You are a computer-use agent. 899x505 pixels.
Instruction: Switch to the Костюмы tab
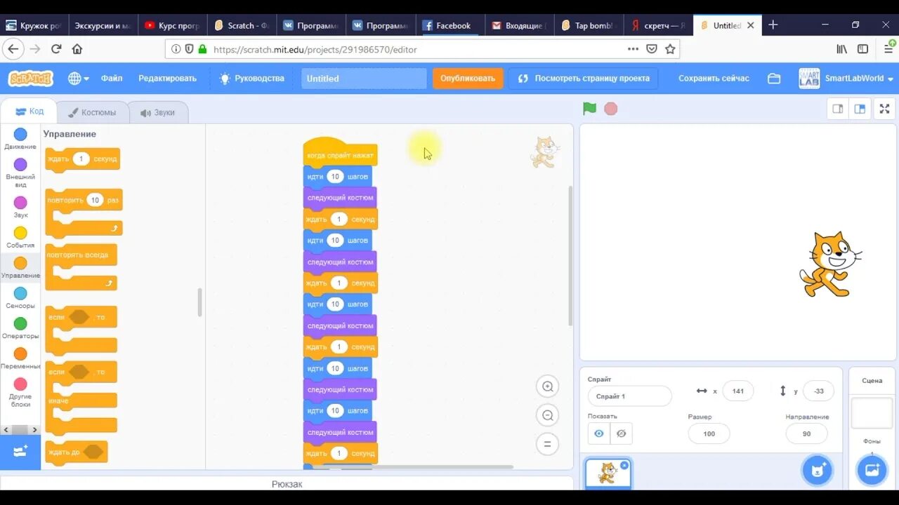(91, 112)
